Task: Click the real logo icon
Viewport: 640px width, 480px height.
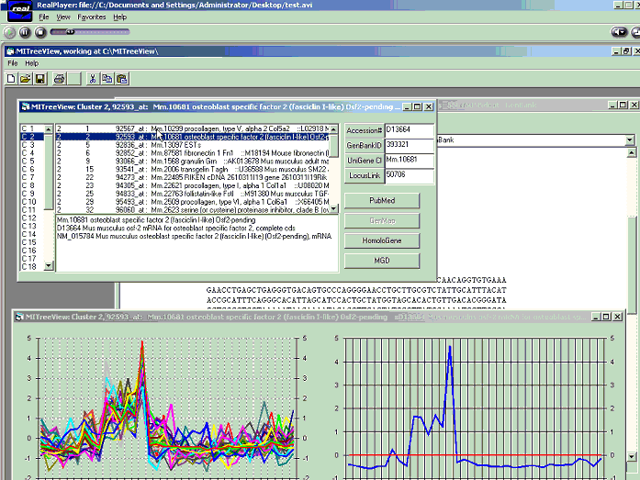Action: 19,11
